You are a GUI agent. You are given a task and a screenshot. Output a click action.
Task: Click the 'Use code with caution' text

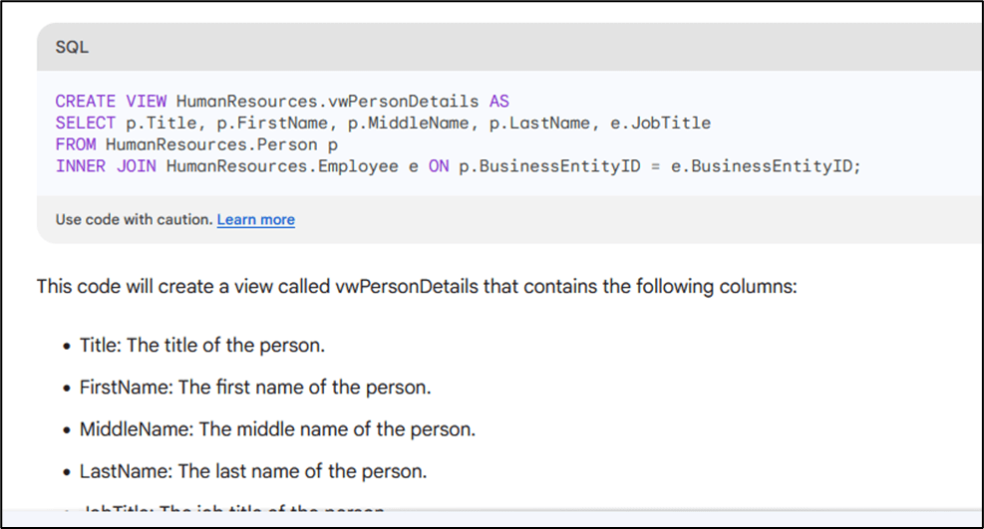[134, 219]
